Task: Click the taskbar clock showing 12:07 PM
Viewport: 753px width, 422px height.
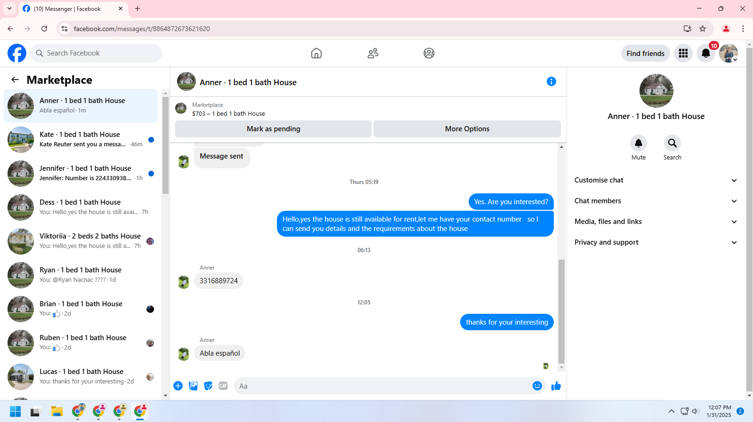Action: [x=719, y=411]
